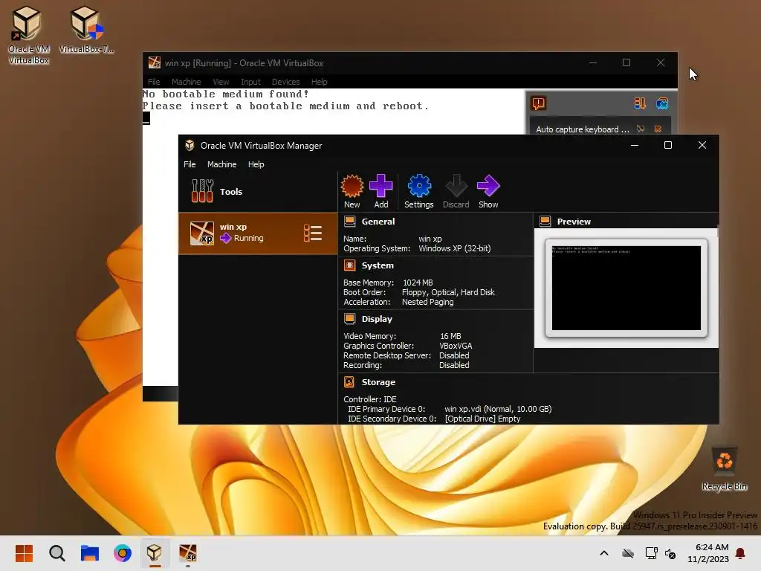Click the Storage section icon
This screenshot has width=761, height=571.
click(x=349, y=382)
